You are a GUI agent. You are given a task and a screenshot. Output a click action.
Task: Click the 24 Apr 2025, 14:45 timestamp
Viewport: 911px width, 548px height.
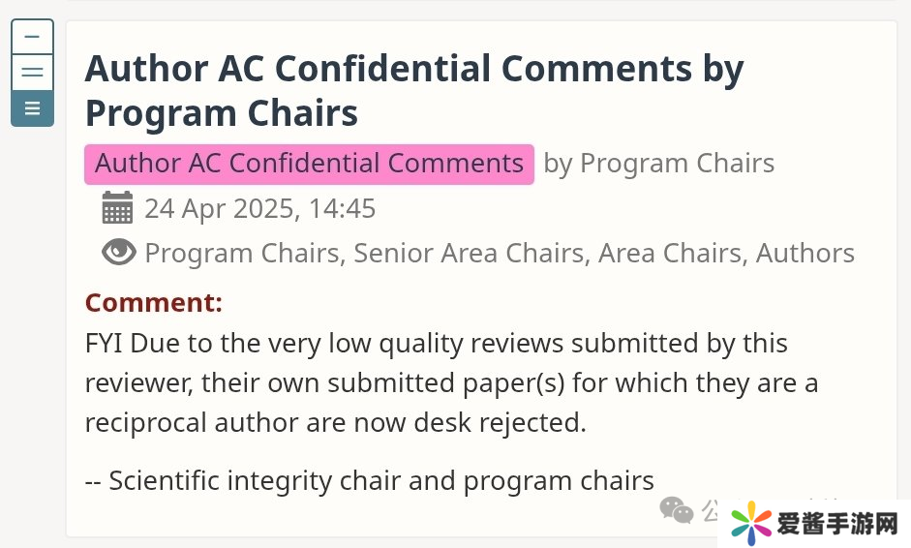point(259,208)
